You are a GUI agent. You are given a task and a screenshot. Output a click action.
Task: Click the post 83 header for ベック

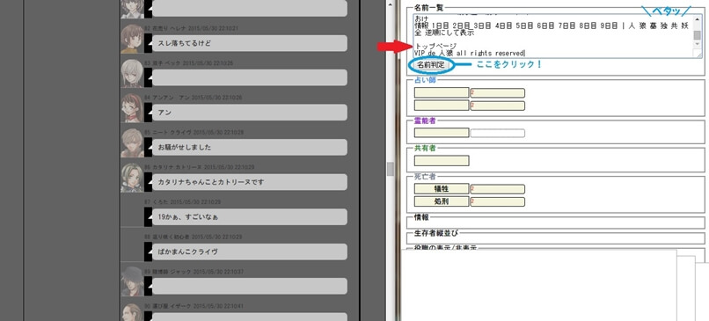point(188,63)
